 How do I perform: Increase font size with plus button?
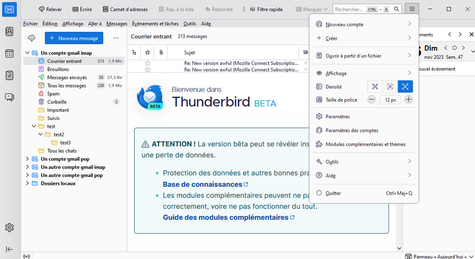408,100
